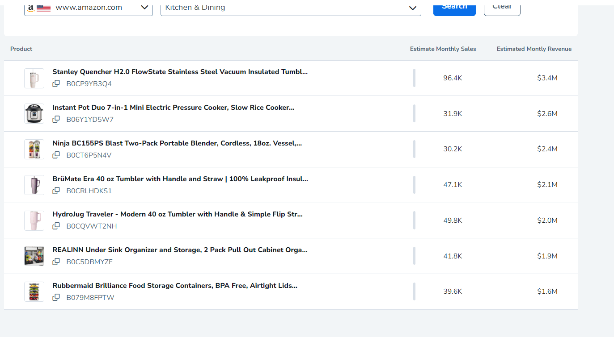This screenshot has width=614, height=337.
Task: Select ASIN text B0CT6P5N4V
Action: point(89,155)
